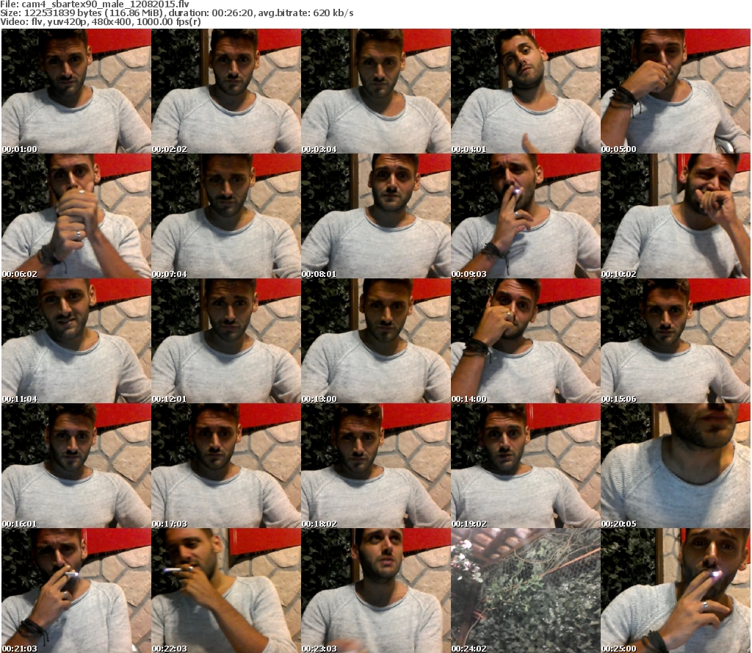Open the thumbnail stamped 00:04:01
This screenshot has width=752, height=653.
tap(526, 91)
